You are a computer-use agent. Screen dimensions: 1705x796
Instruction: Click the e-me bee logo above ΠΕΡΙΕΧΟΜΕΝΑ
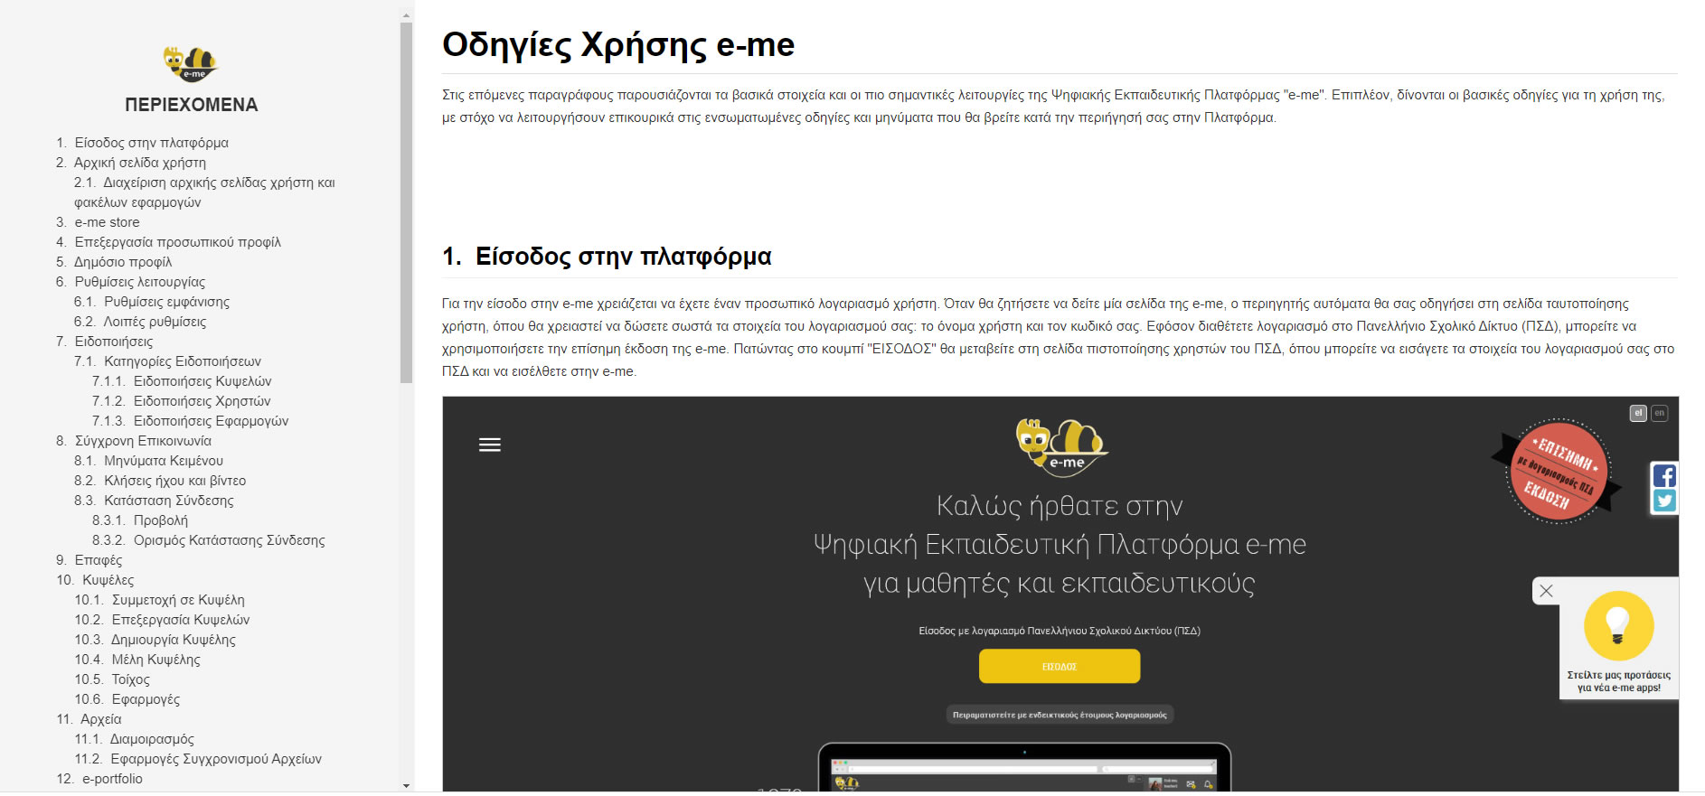tap(191, 64)
